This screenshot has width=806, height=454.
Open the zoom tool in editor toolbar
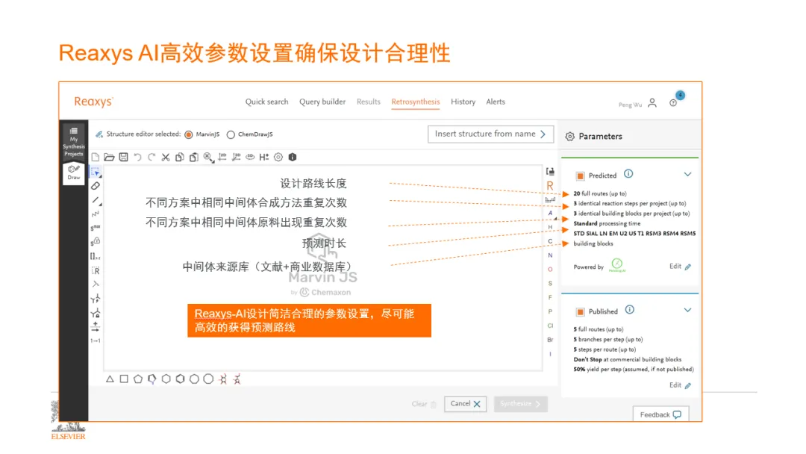coord(208,158)
